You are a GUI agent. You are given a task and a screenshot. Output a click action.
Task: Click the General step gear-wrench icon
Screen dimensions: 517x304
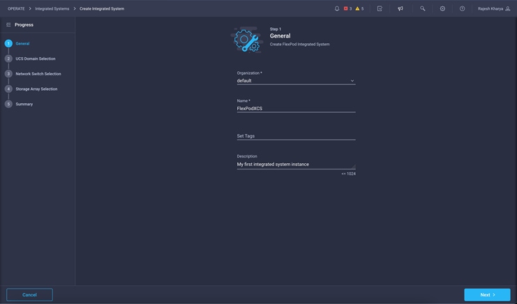tap(247, 40)
